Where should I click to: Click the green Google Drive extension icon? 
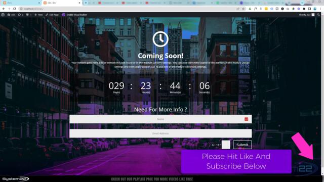point(250,9)
